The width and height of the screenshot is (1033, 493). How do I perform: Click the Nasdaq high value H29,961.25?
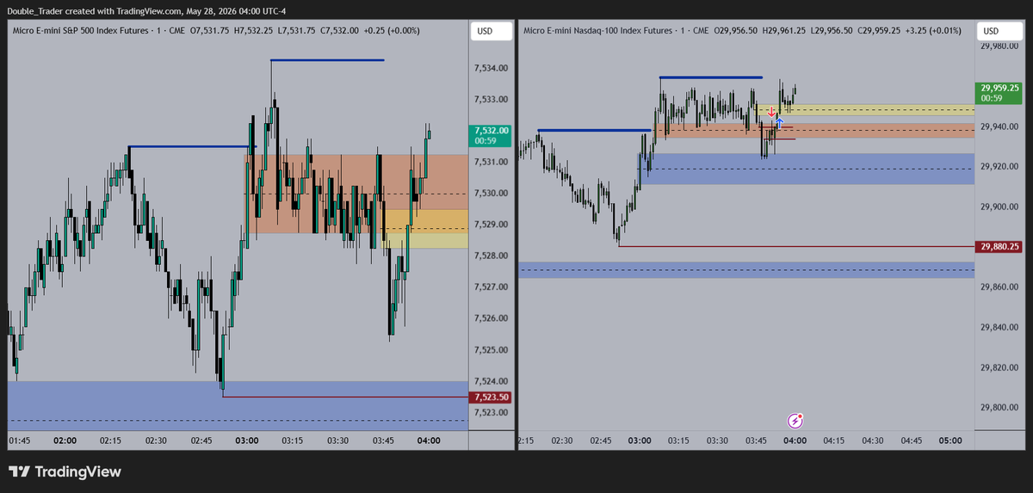(783, 31)
